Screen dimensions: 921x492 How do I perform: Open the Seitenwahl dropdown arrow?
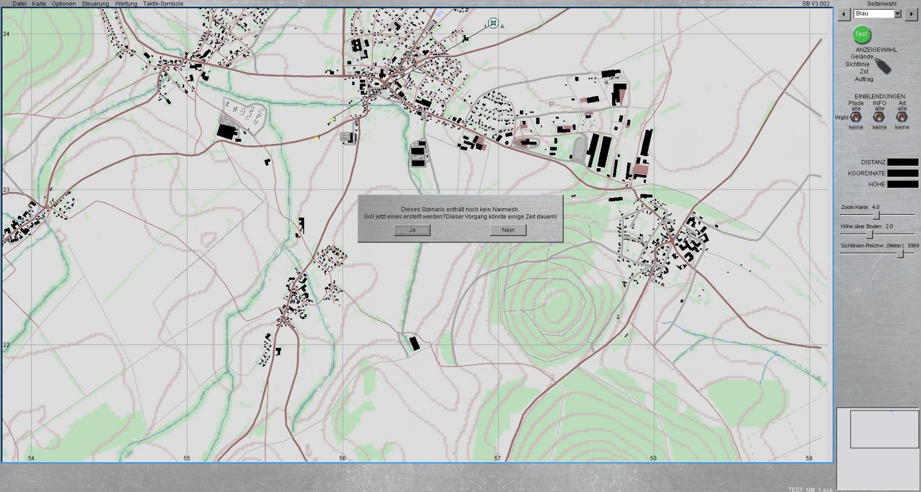pyautogui.click(x=897, y=14)
